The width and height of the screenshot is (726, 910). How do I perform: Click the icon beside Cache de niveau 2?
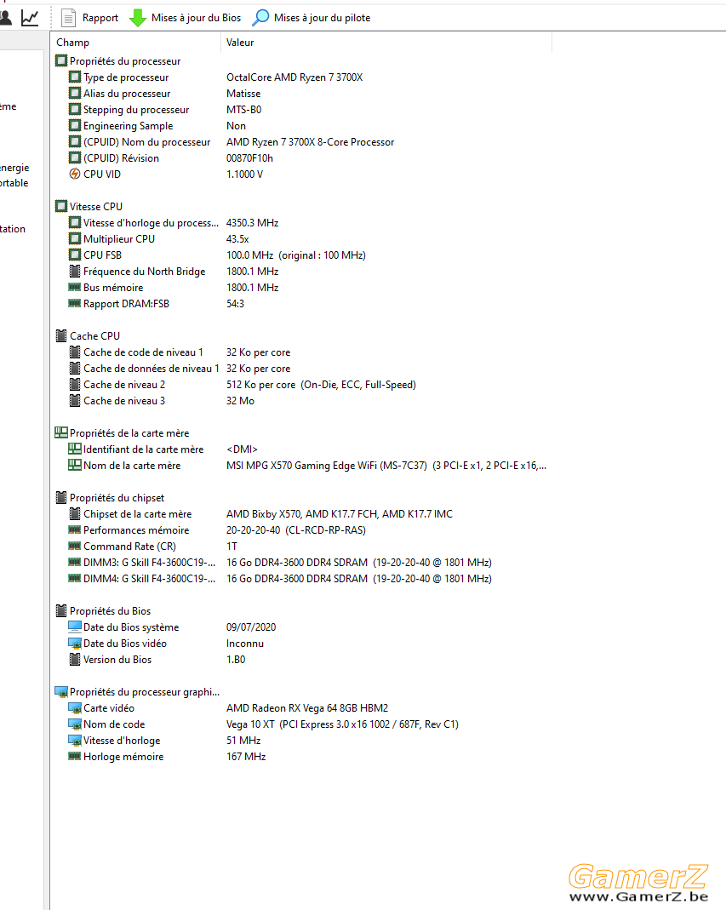click(75, 384)
